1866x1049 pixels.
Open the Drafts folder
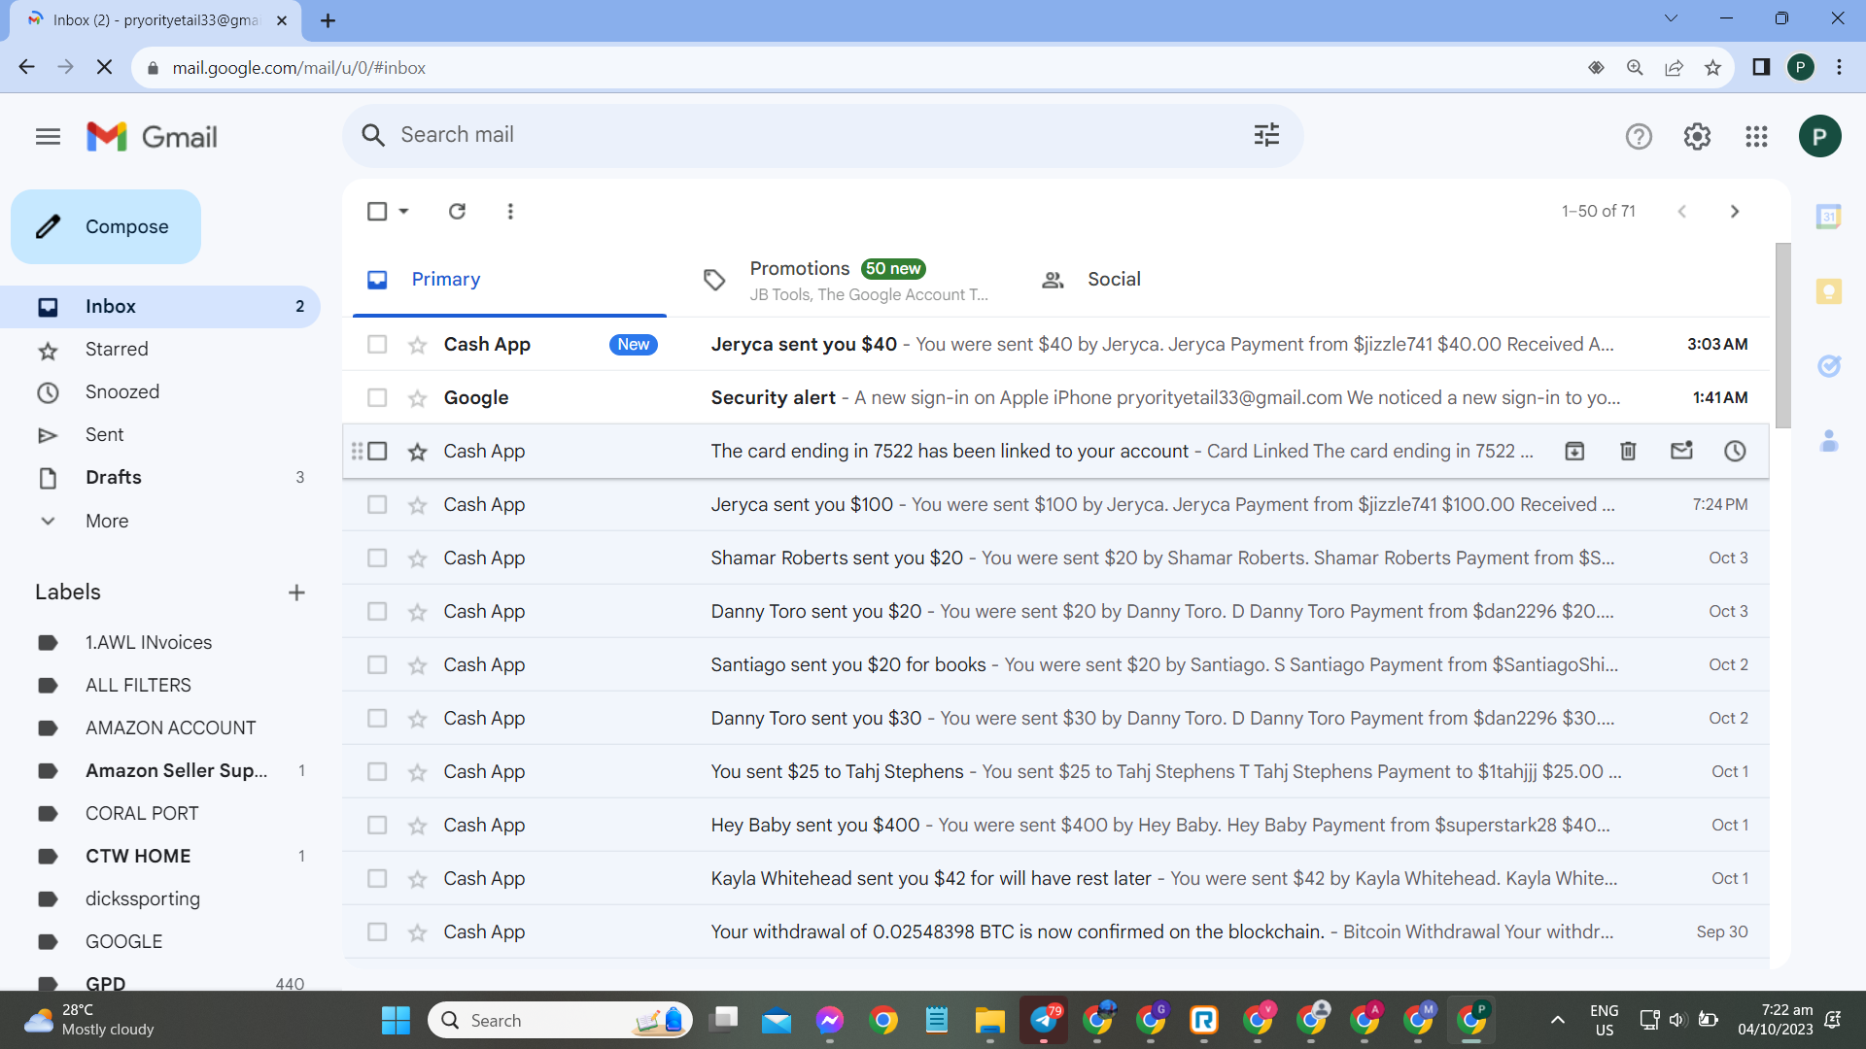tap(160, 478)
